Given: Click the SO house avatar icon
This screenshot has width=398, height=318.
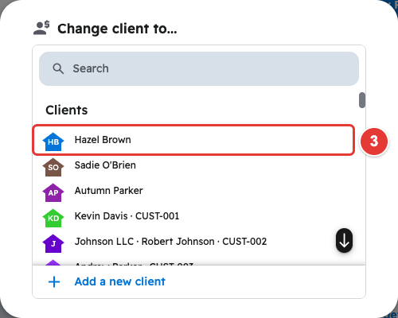Looking at the screenshot, I should 53,167.
